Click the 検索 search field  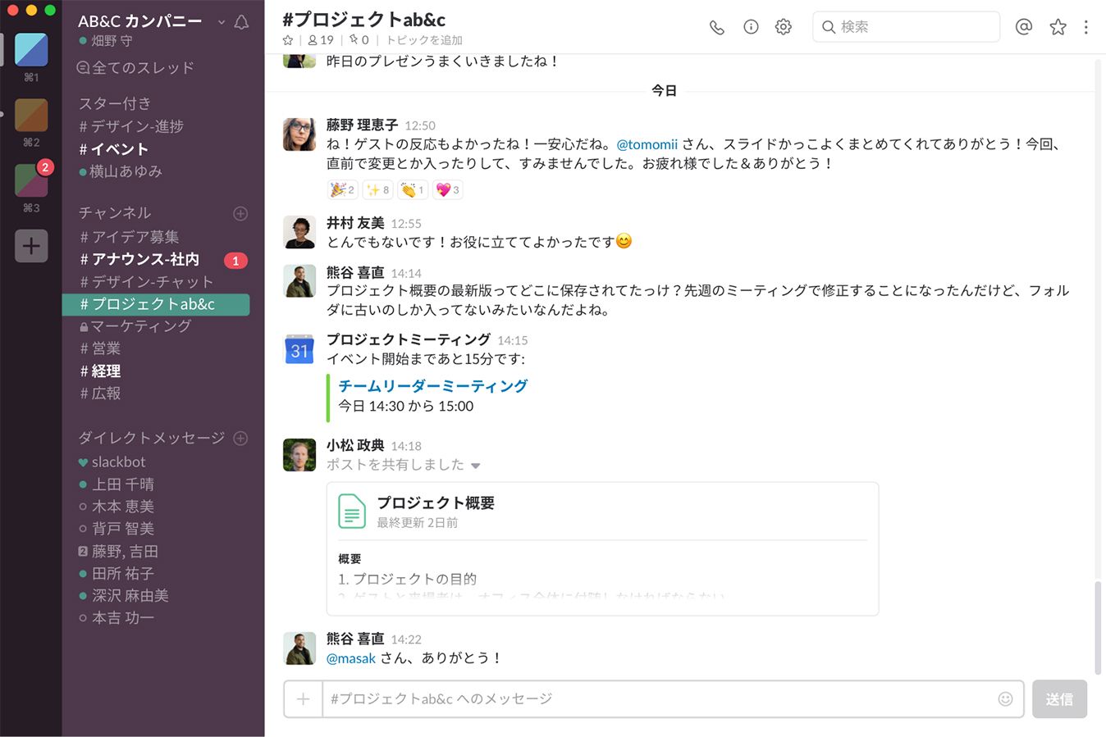(906, 27)
